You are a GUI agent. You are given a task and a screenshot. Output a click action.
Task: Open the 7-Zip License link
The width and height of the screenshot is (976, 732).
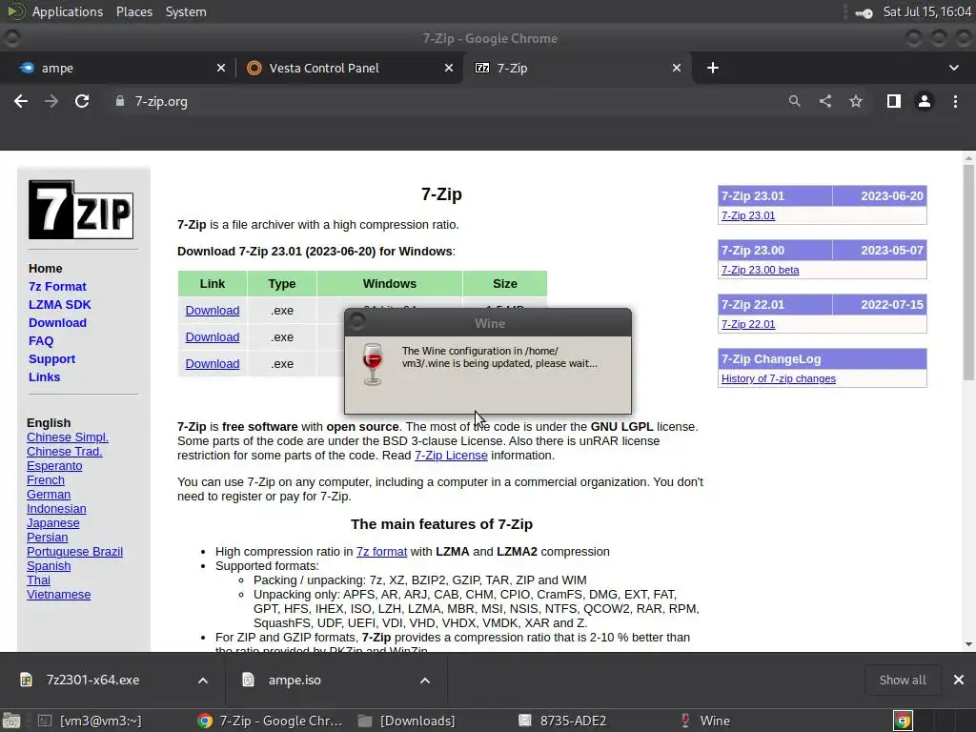click(x=451, y=455)
